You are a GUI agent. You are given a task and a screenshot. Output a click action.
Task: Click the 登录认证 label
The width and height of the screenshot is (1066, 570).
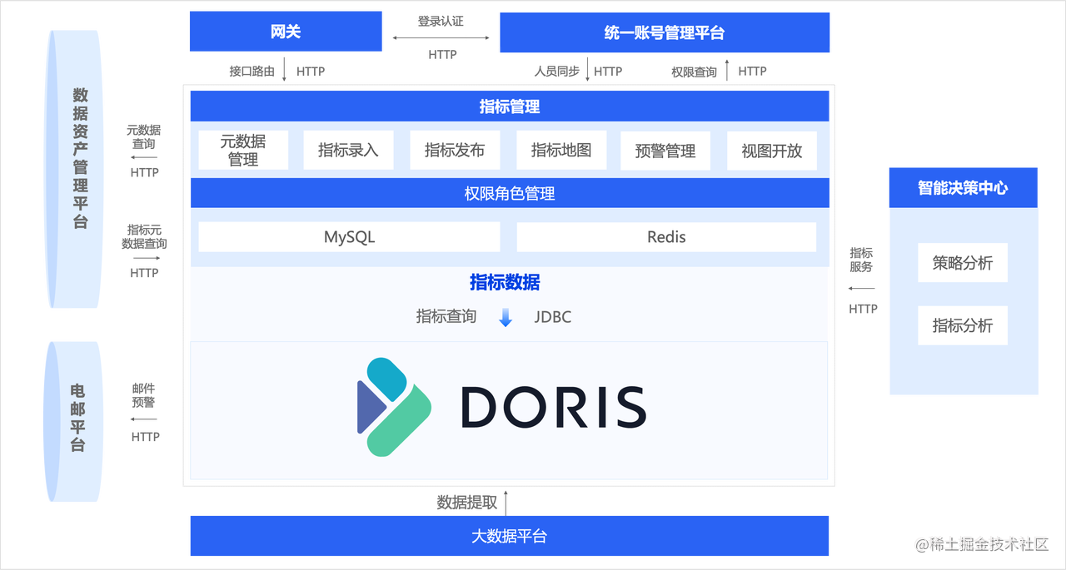tap(441, 22)
